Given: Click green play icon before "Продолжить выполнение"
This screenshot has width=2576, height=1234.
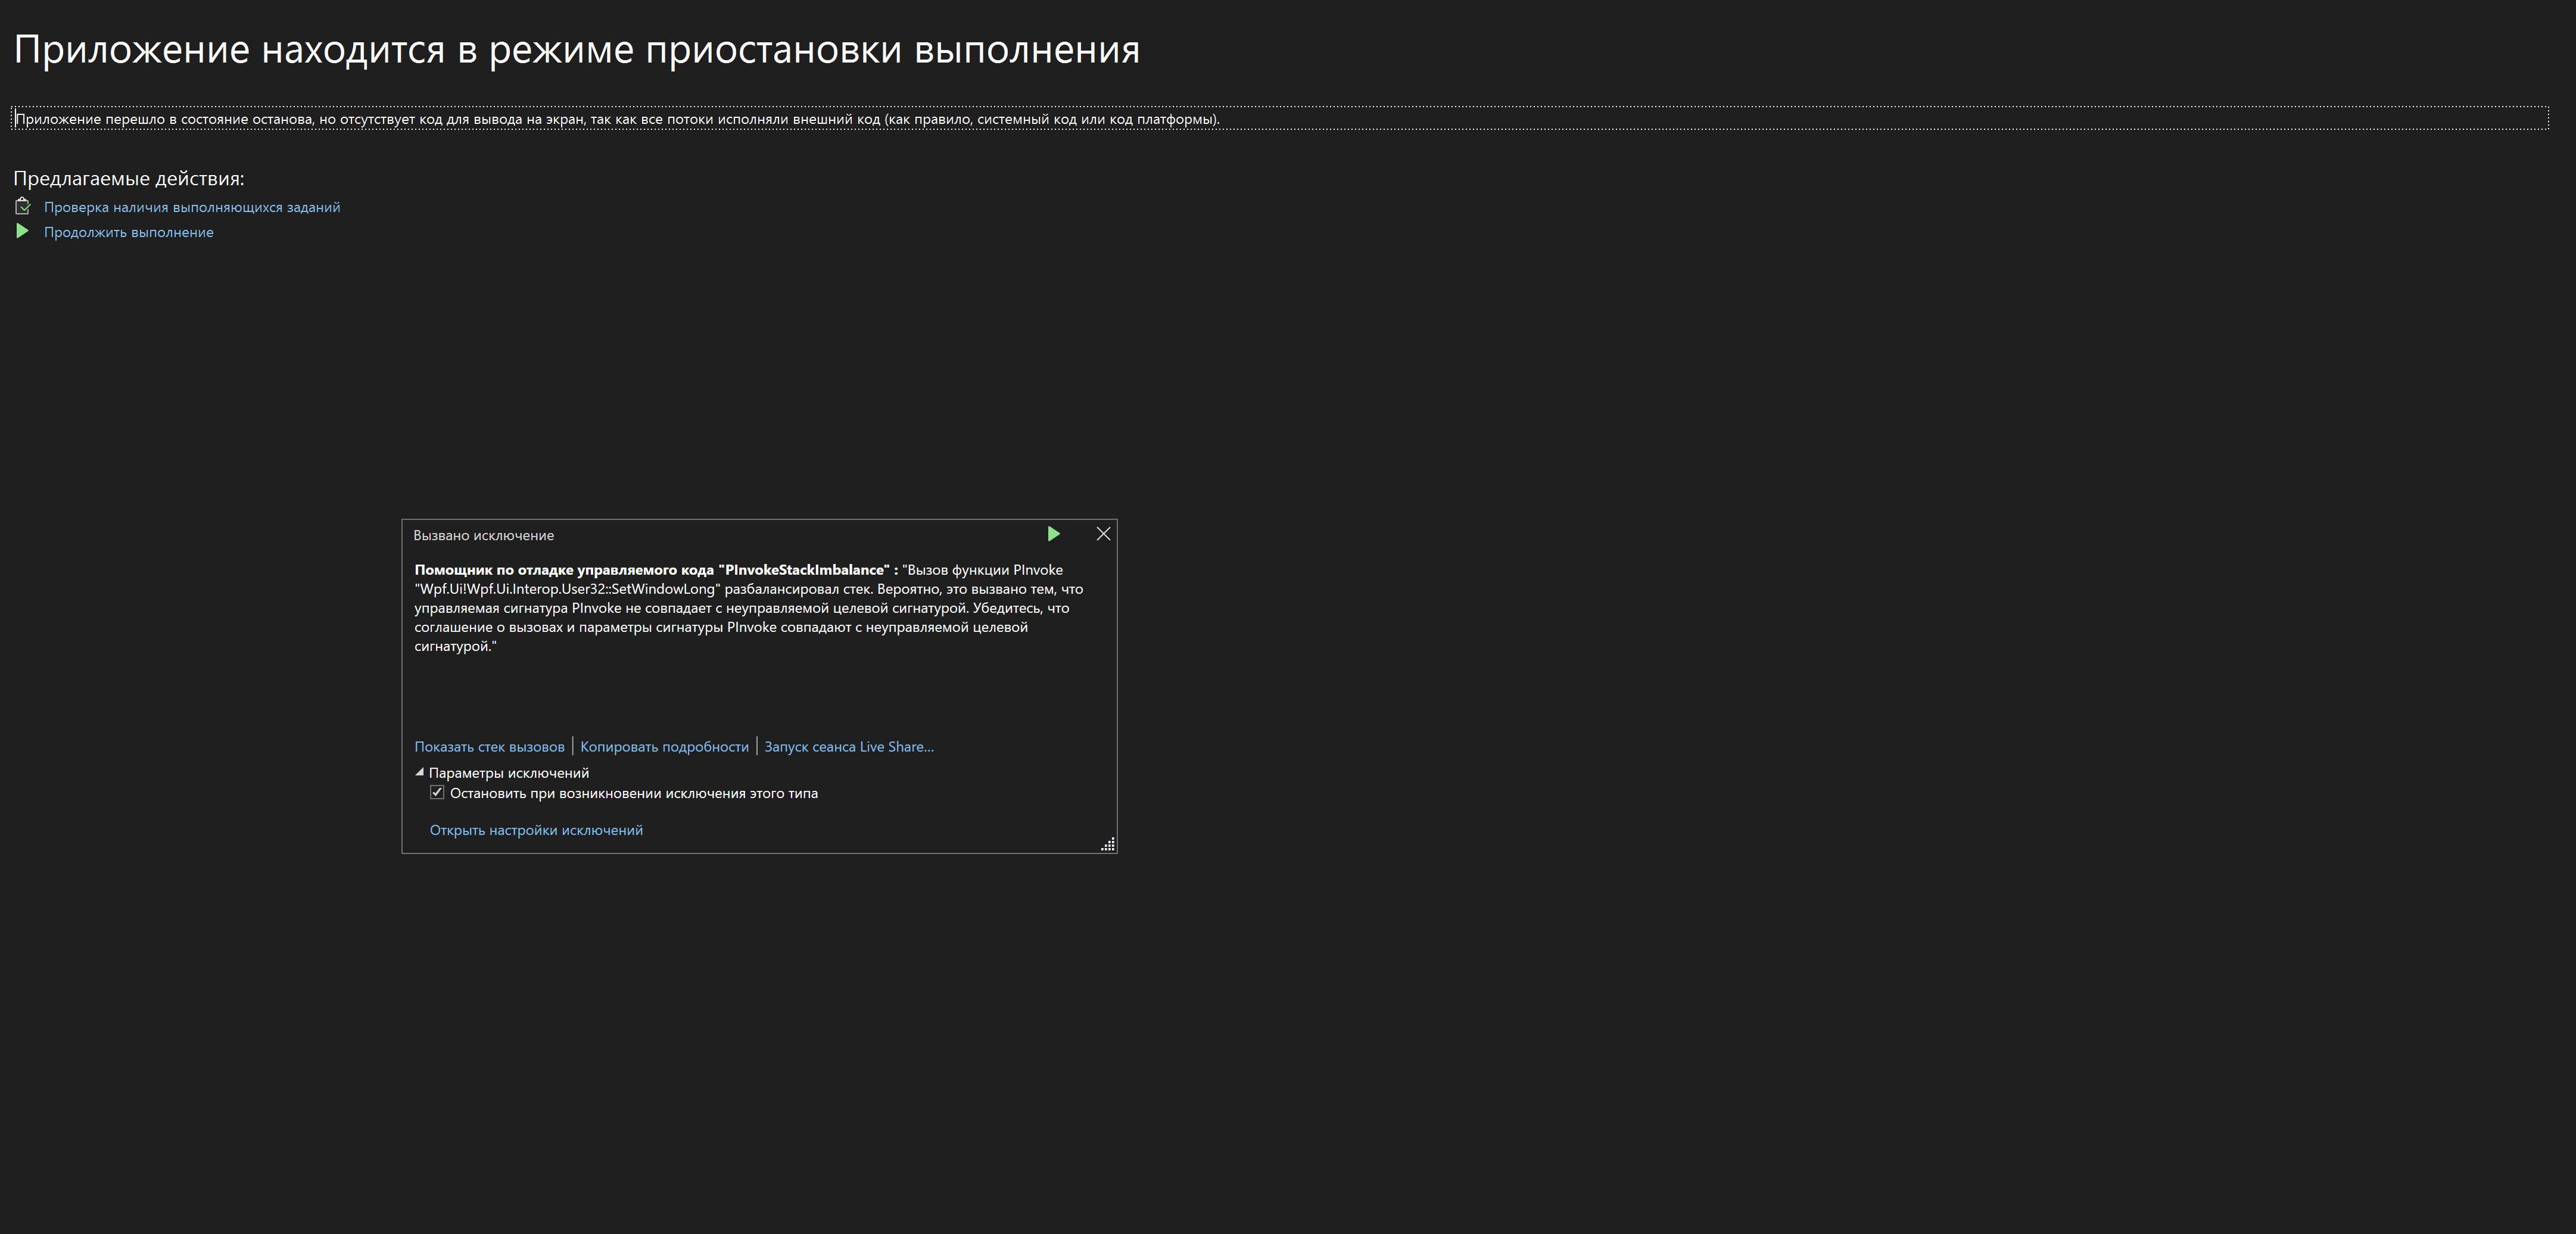Looking at the screenshot, I should point(23,231).
